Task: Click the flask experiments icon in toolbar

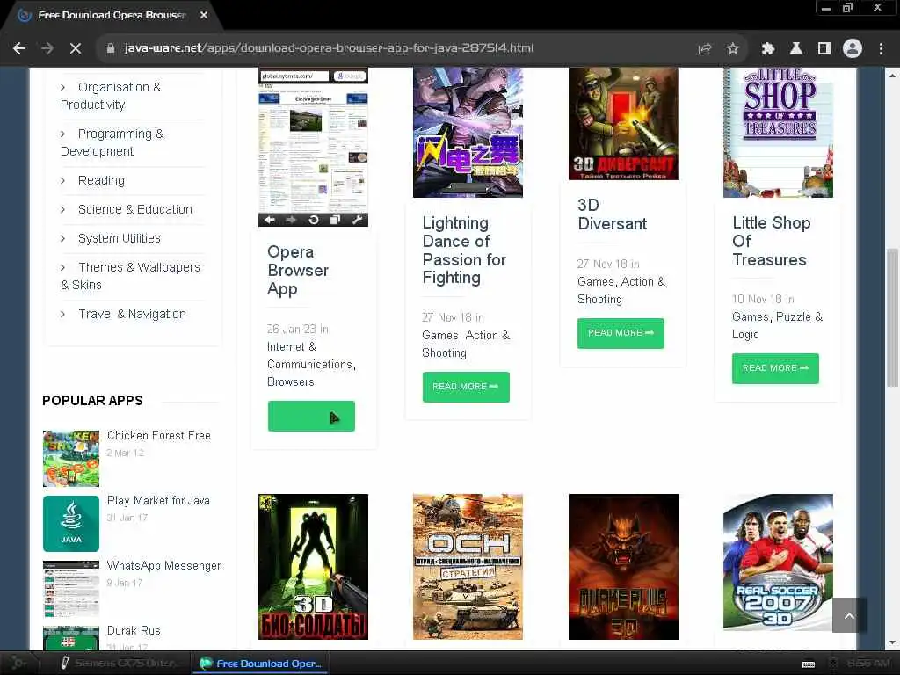Action: (x=796, y=49)
